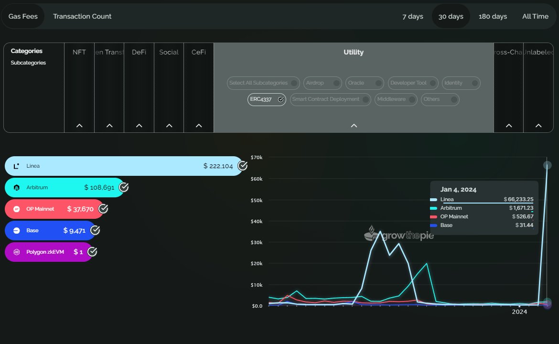The image size is (559, 344).
Task: Expand the Token Transfers category chevron
Action: click(109, 126)
